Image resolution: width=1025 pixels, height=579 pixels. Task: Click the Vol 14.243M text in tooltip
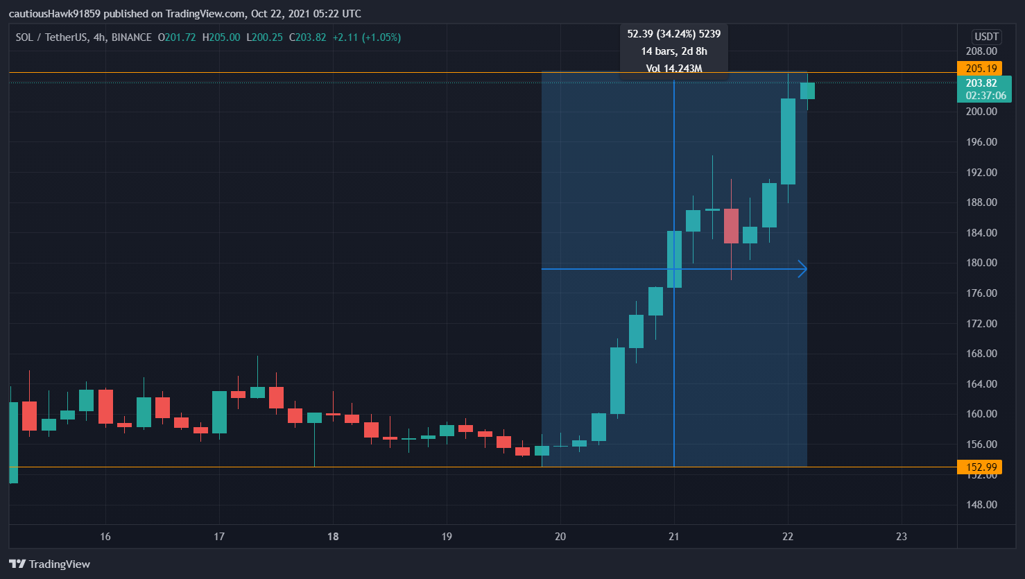[673, 68]
